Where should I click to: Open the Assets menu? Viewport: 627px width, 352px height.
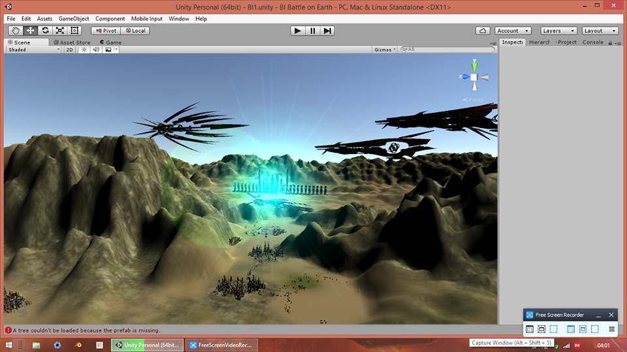pos(44,19)
